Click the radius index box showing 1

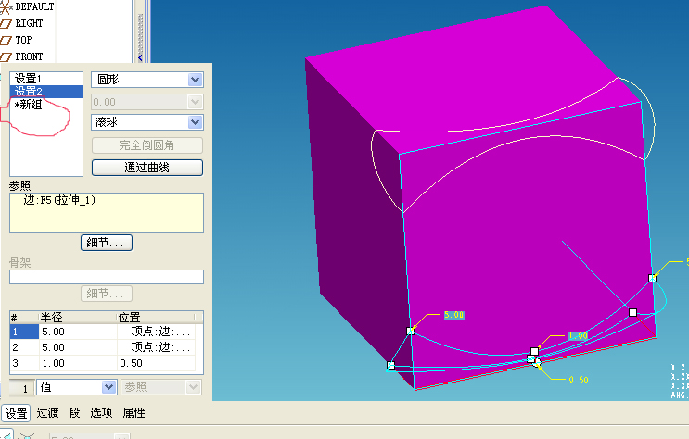tap(21, 388)
